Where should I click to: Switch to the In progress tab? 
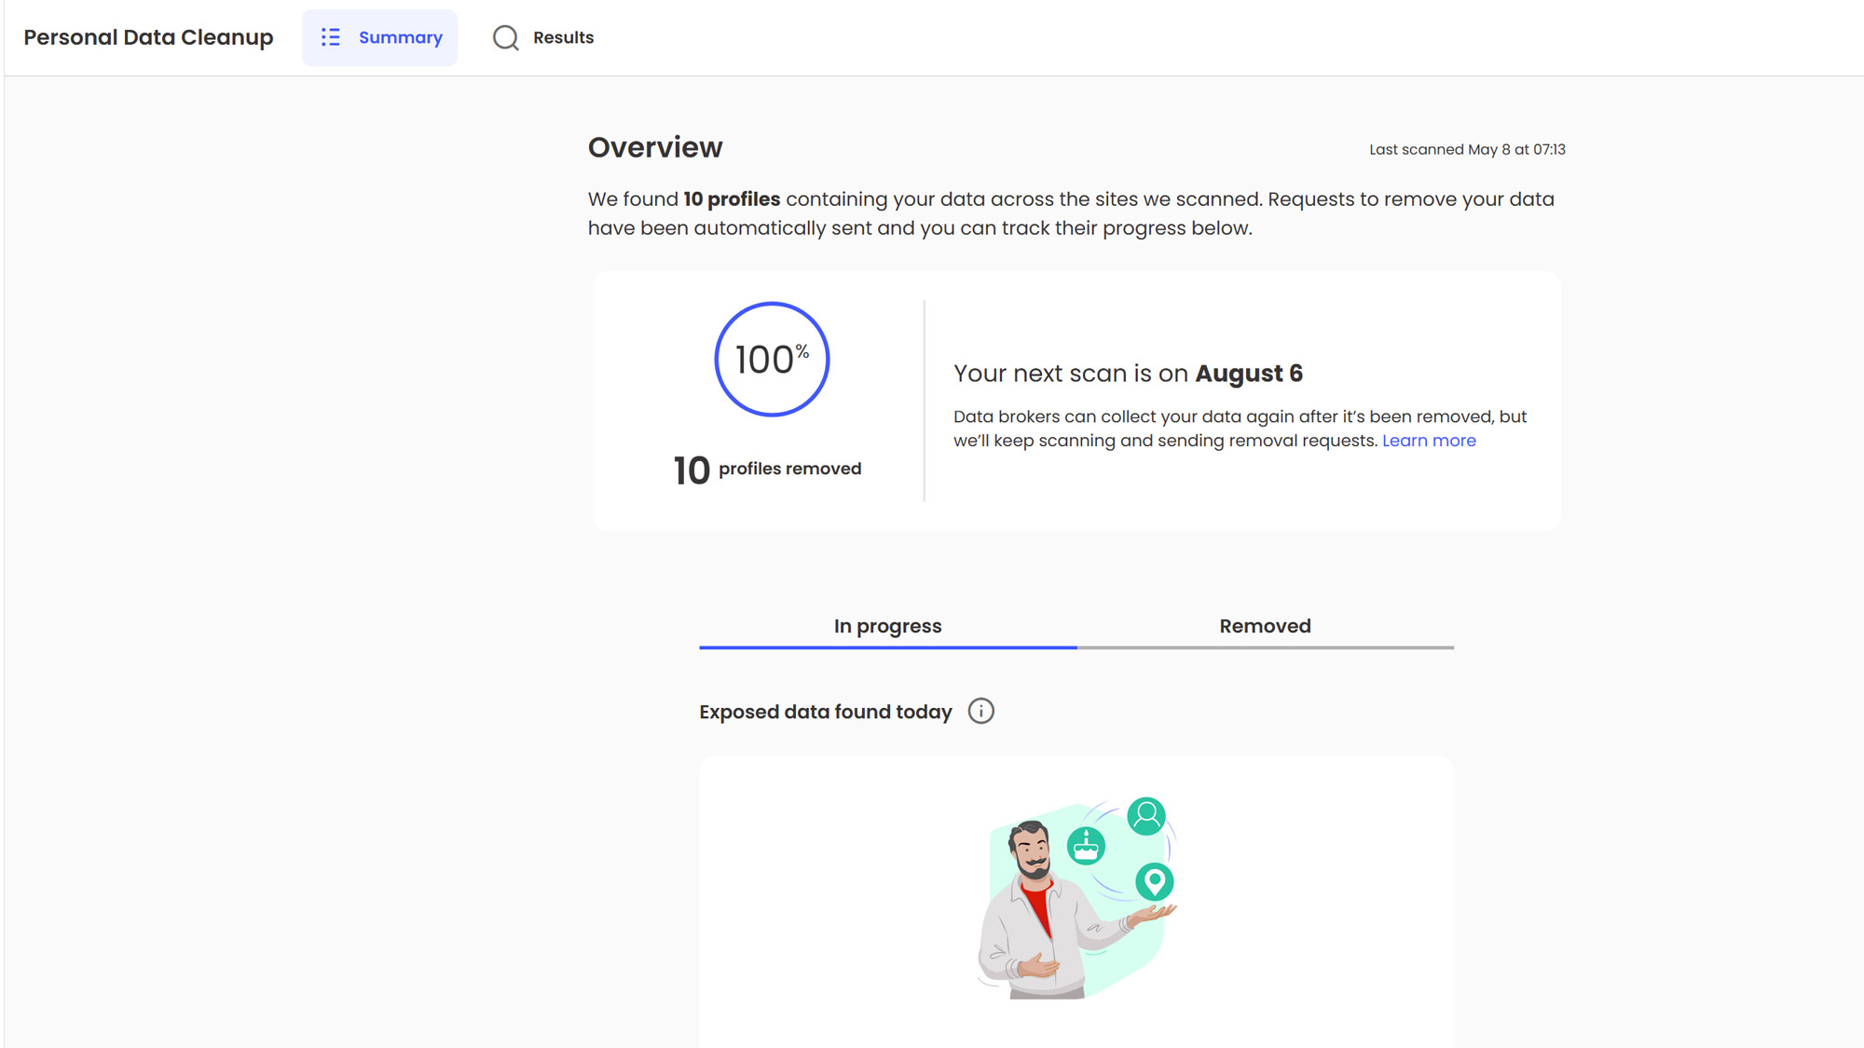pos(887,626)
